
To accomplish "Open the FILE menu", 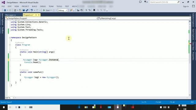I will (x=3, y=6).
